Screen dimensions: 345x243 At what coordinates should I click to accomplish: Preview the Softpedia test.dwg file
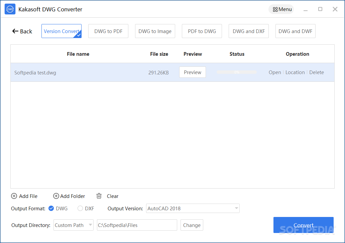(193, 72)
